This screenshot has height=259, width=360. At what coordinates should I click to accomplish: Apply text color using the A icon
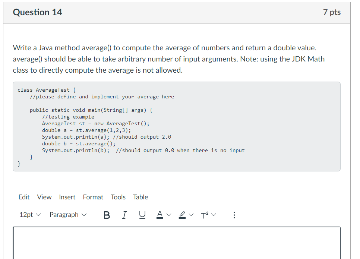tap(160, 215)
